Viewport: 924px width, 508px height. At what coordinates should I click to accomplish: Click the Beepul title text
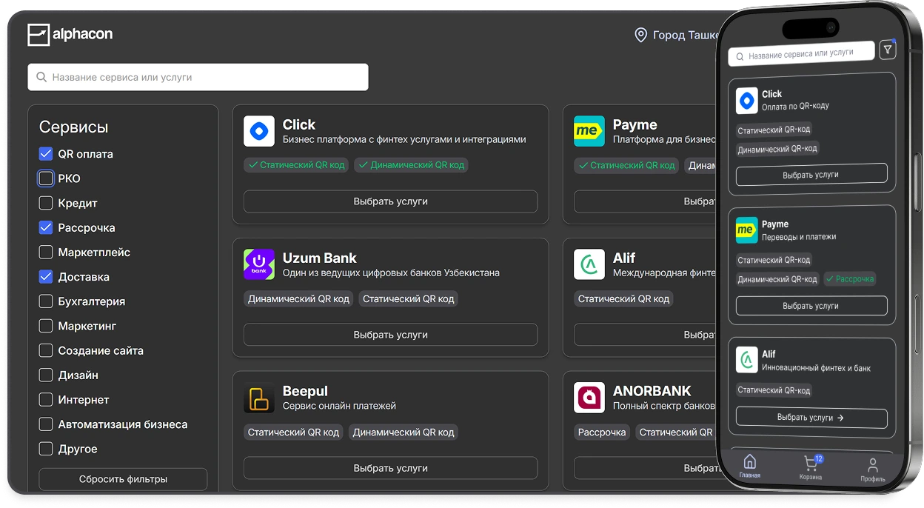(x=305, y=391)
